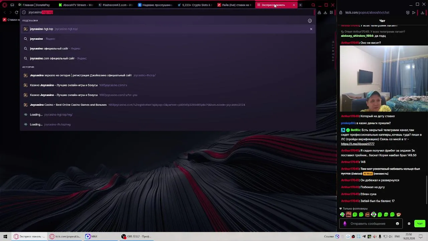
Task: Click the purple microphone icon in chat input
Action: [345, 224]
